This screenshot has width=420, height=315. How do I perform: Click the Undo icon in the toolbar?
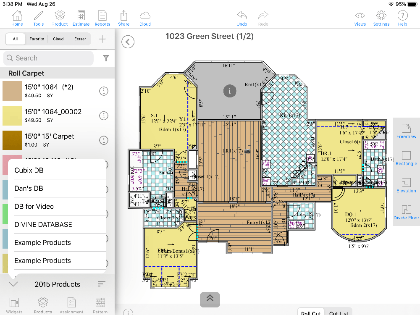241,18
